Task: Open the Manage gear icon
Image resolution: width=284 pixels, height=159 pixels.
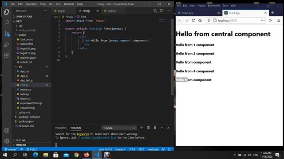Action: [x=7, y=141]
